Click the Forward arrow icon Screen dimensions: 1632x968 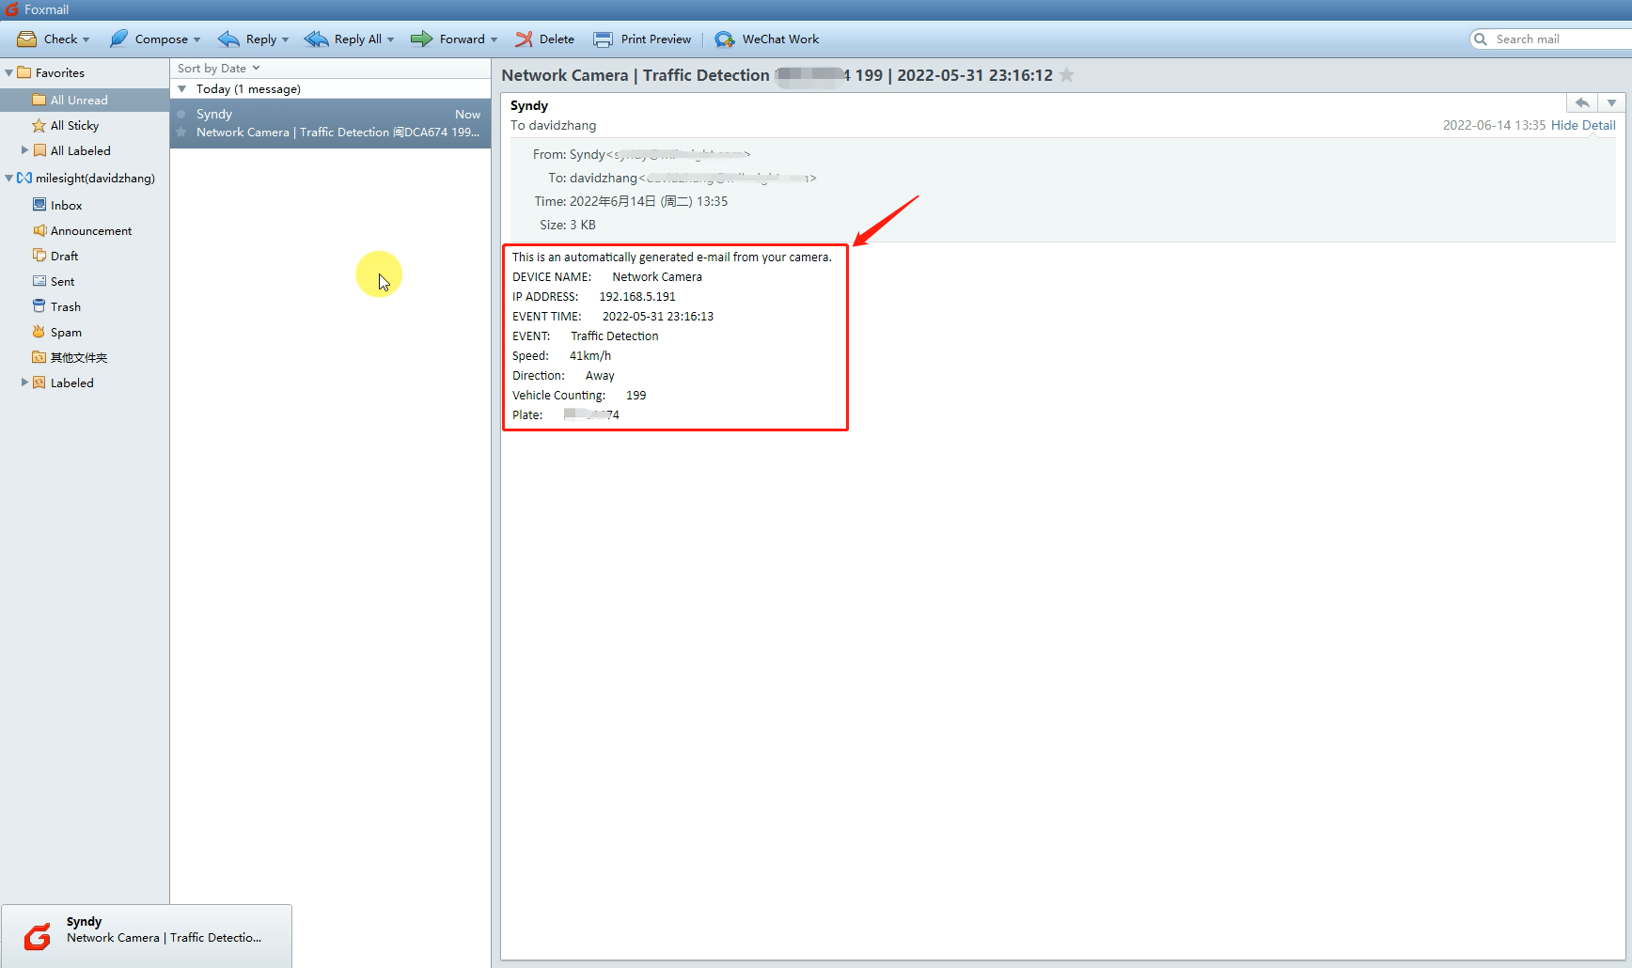(421, 39)
